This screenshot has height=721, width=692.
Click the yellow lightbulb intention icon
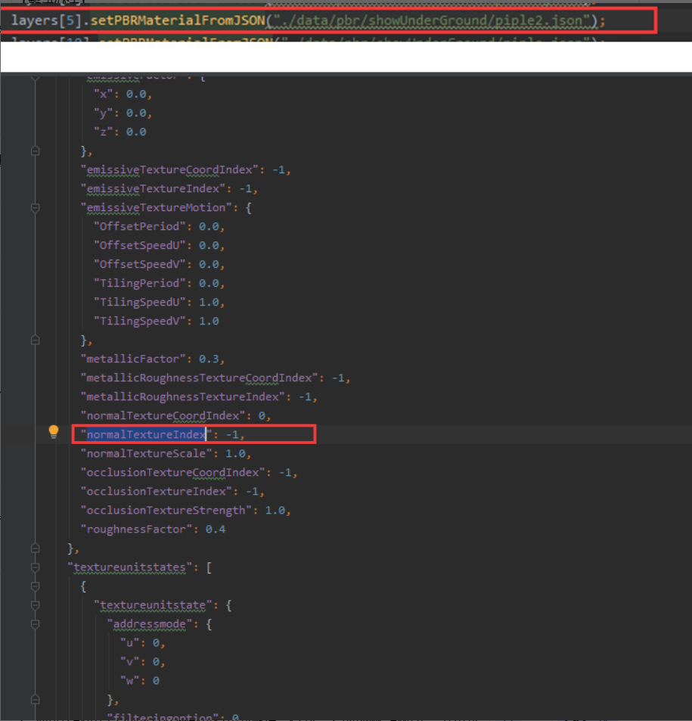pos(54,431)
